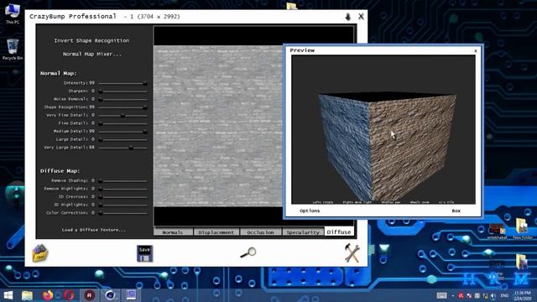Adjust the Very Large Detail slider
The width and height of the screenshot is (537, 302).
123,148
